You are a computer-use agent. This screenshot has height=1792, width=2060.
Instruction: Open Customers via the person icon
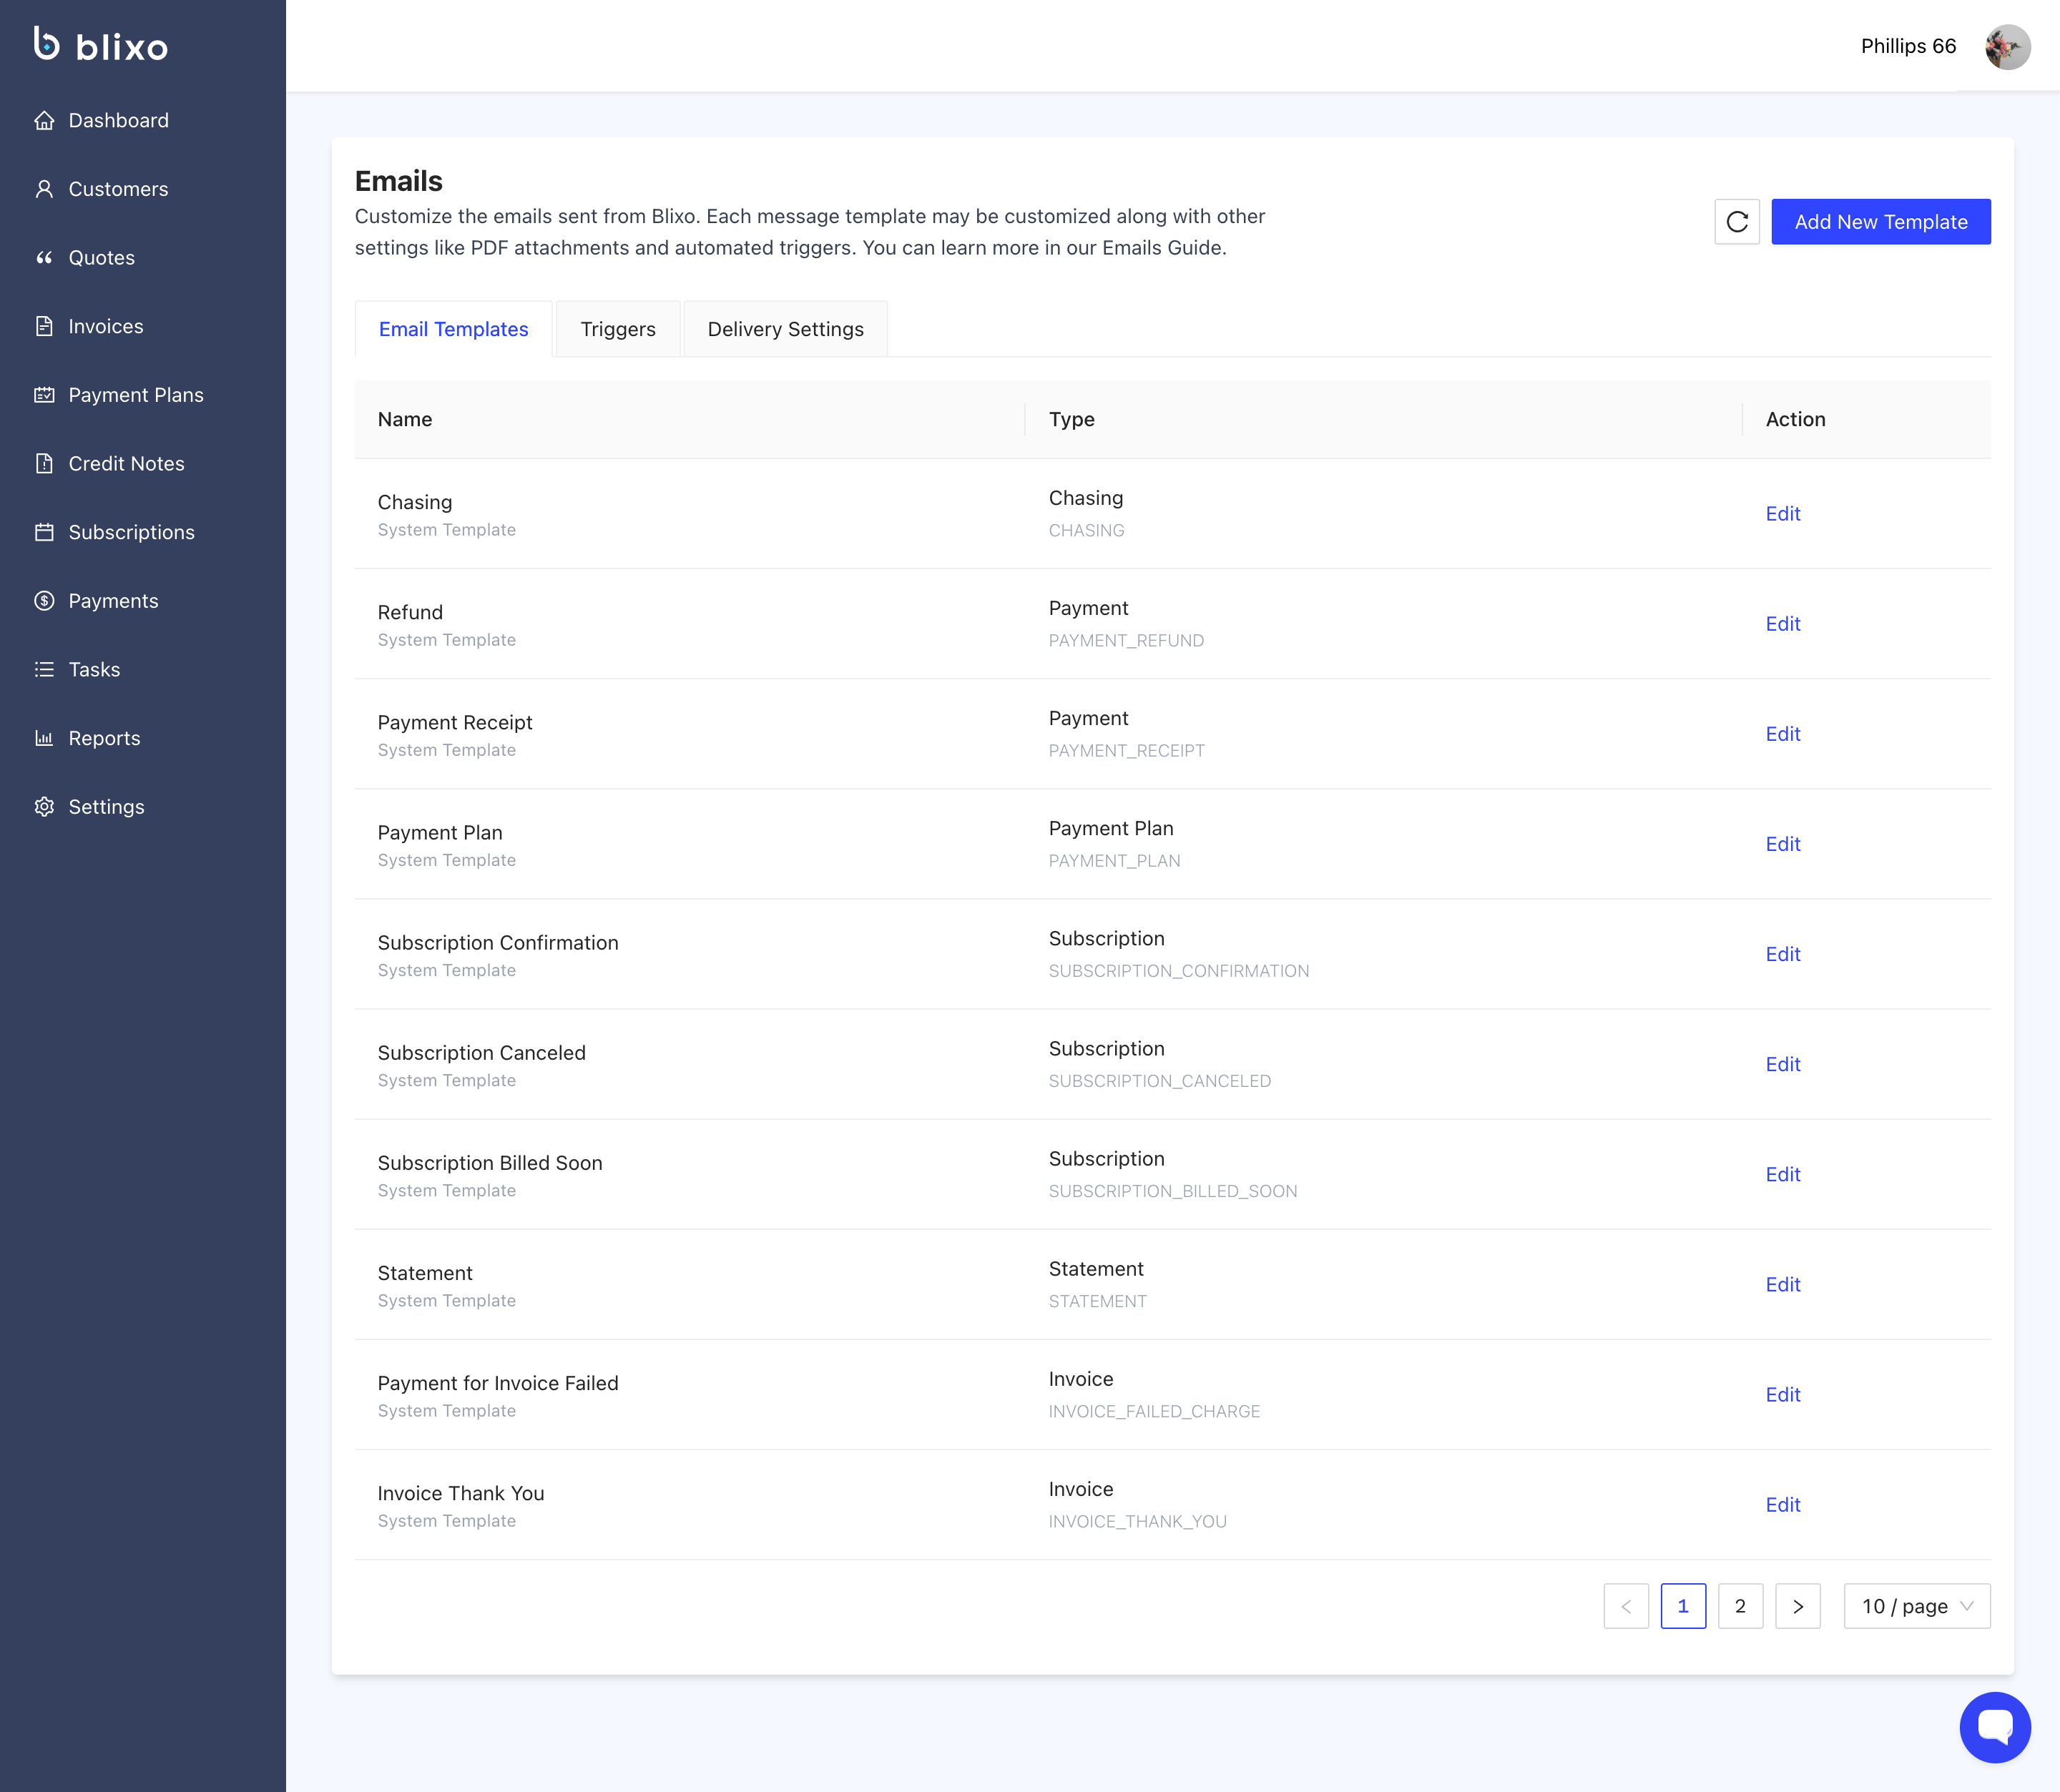[x=44, y=189]
